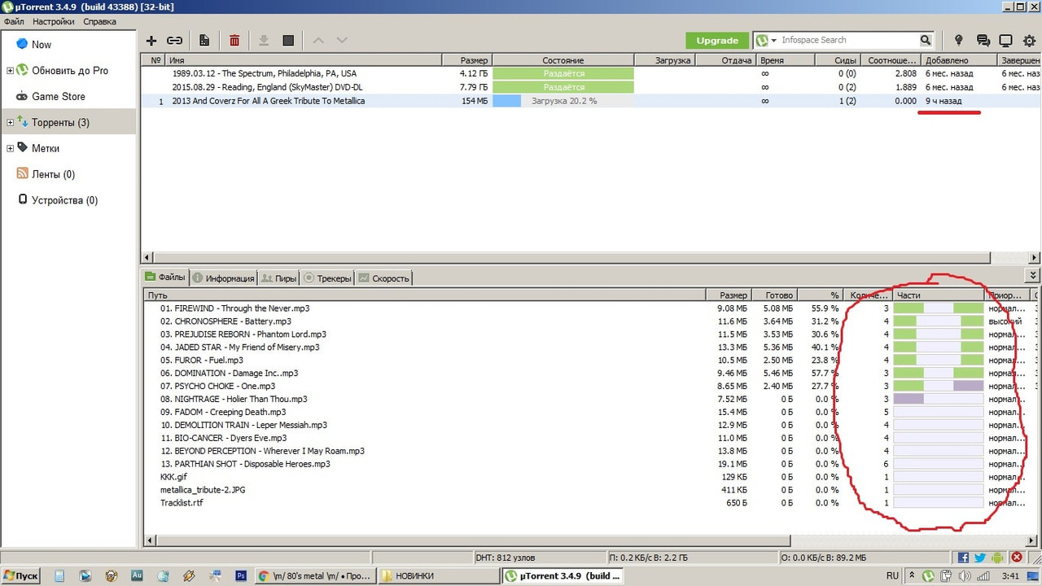
Task: Open the chat bubbles icon
Action: click(x=983, y=40)
